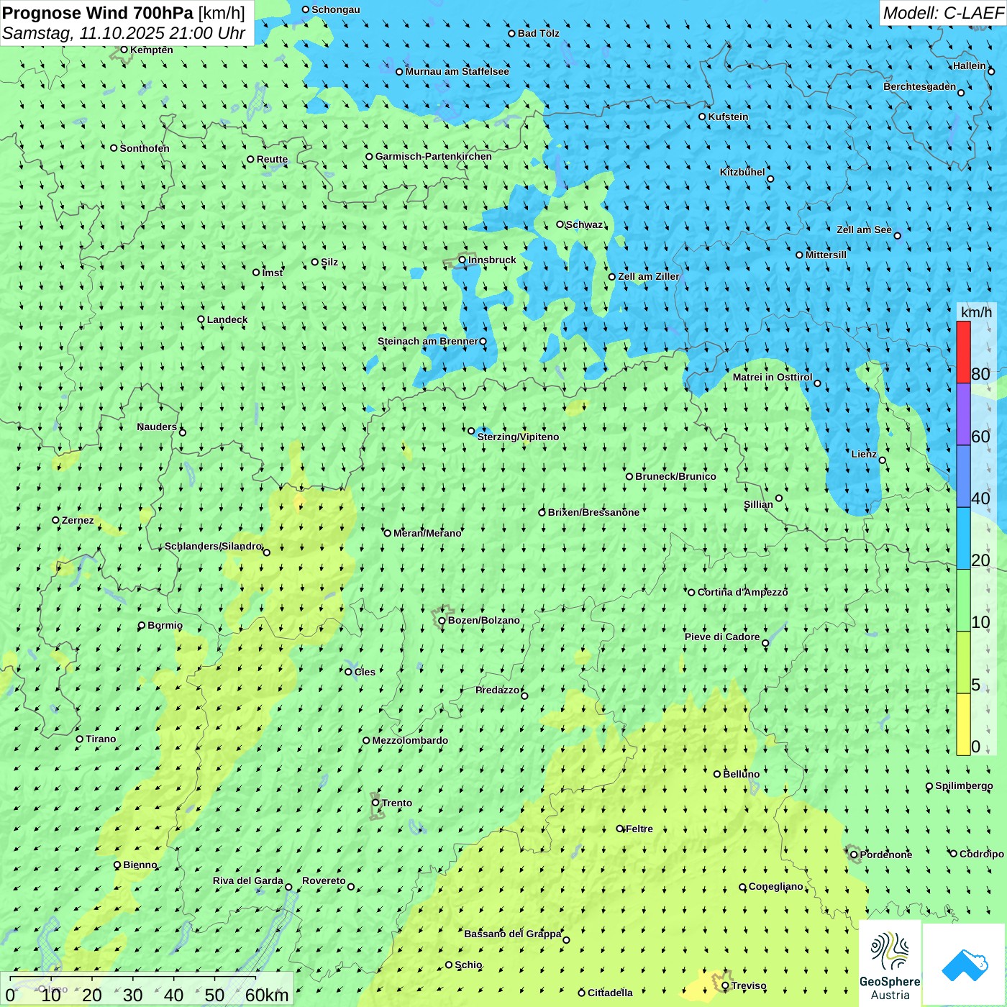
Task: Click the Bormio city label
Action: [165, 625]
